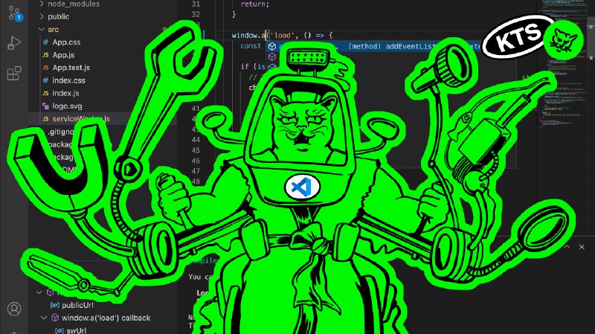This screenshot has height=334, width=595.
Task: Click line number 47 in the gutter
Action: 196,171
